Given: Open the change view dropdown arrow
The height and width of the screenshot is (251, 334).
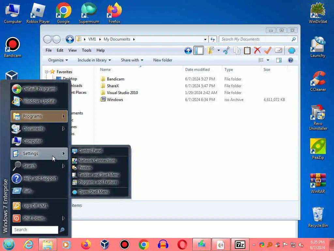Looking at the screenshot, I should click(x=268, y=60).
